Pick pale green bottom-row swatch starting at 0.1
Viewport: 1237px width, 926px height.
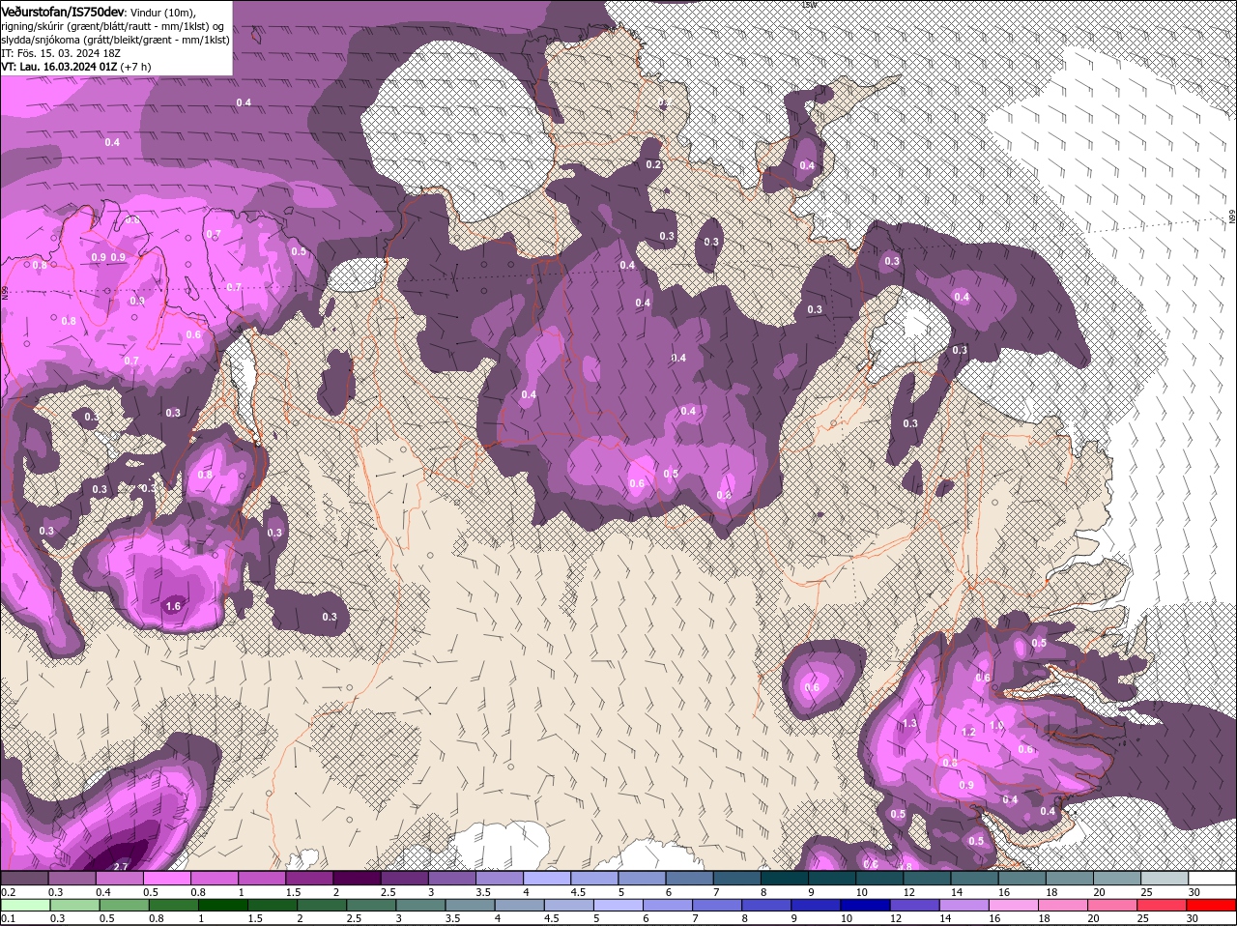(24, 905)
